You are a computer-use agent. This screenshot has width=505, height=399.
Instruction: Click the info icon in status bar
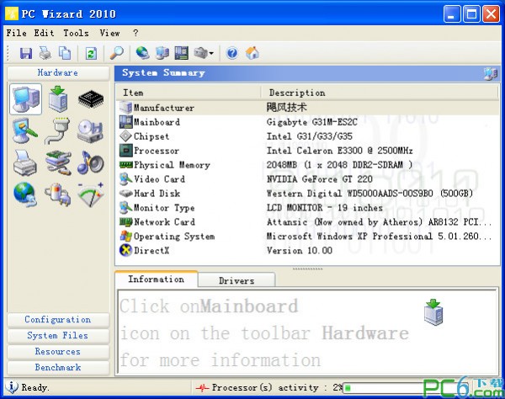coord(12,386)
